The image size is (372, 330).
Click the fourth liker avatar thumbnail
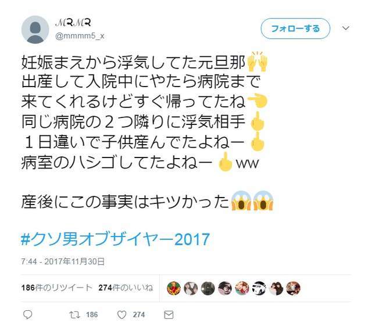[x=225, y=288]
